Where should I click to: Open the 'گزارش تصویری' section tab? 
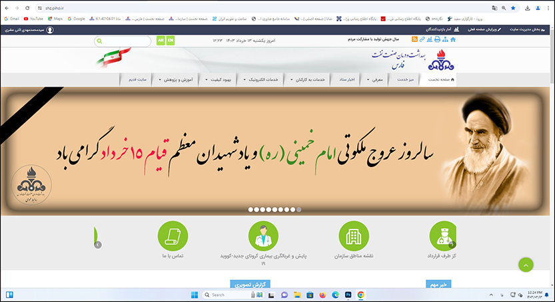pos(251,284)
